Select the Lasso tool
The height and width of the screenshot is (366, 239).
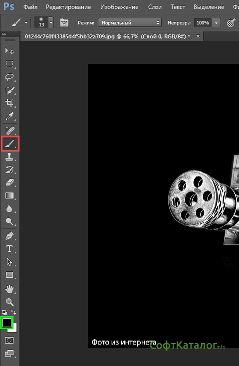click(x=9, y=77)
